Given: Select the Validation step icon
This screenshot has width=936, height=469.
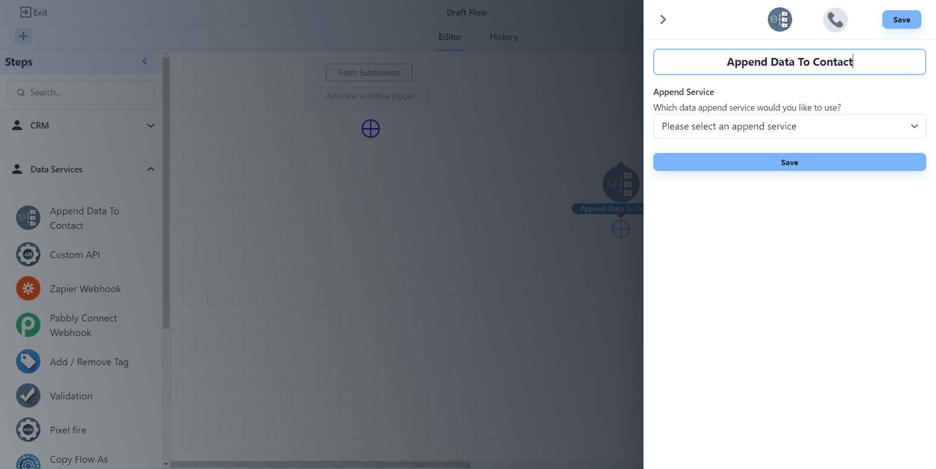Looking at the screenshot, I should tap(28, 396).
